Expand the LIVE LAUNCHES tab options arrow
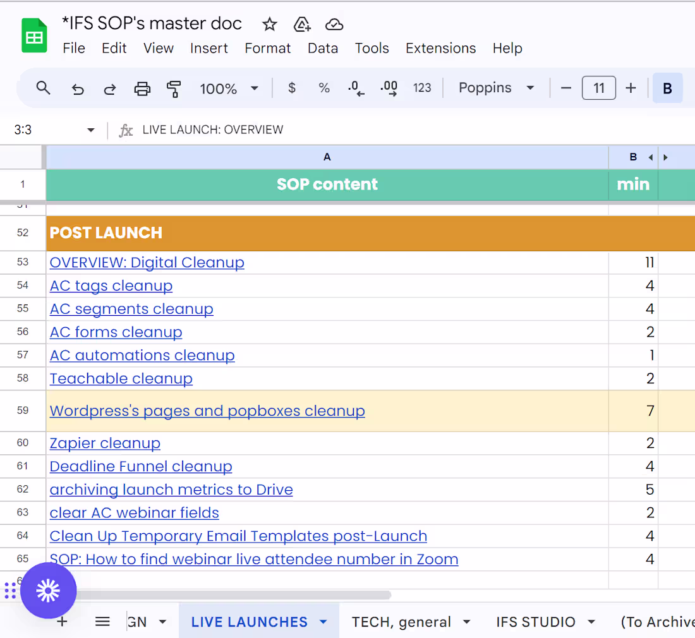This screenshot has width=695, height=638. (x=323, y=622)
